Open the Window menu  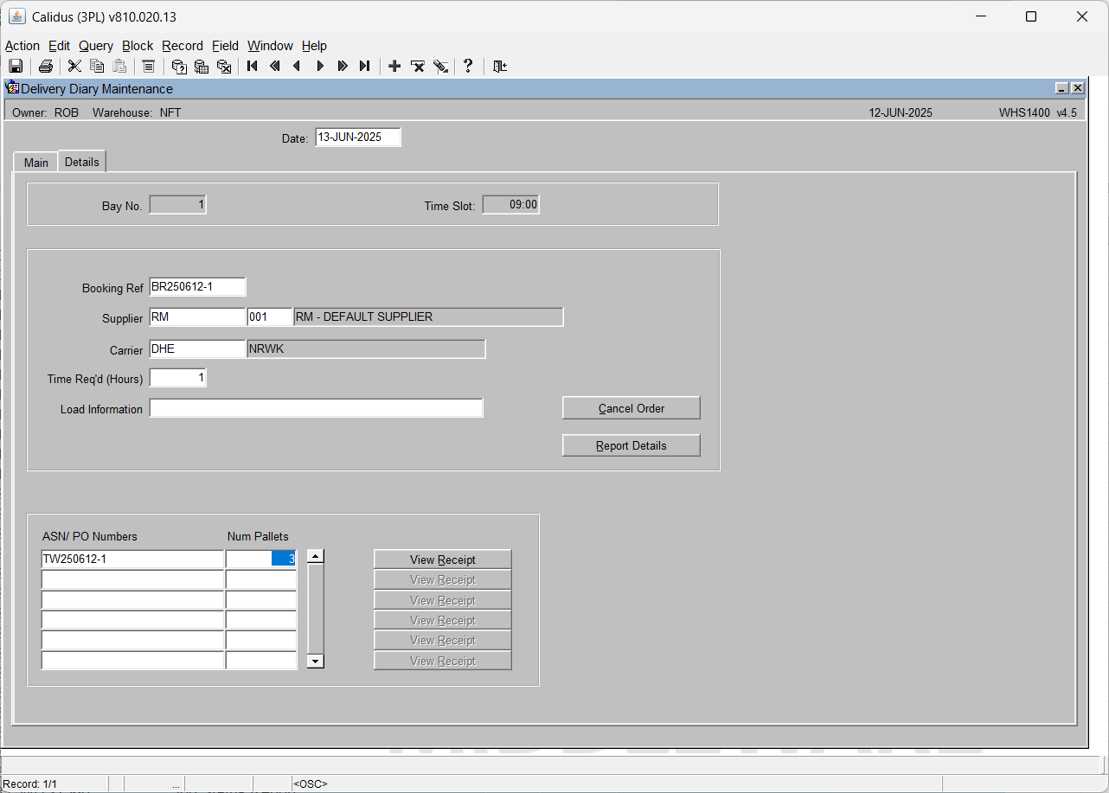(271, 46)
